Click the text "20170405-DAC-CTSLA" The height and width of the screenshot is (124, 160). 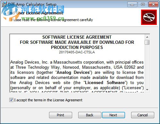click(x=77, y=52)
